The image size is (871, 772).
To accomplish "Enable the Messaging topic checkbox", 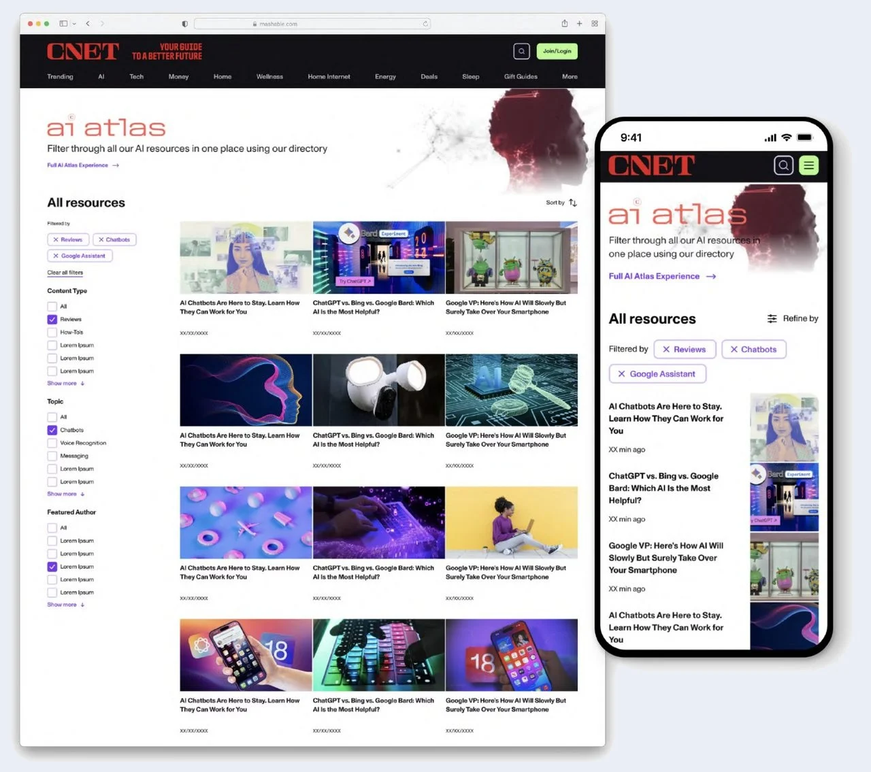I will (52, 456).
